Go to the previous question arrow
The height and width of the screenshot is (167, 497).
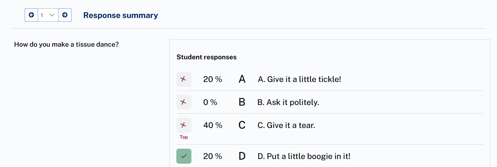point(31,15)
